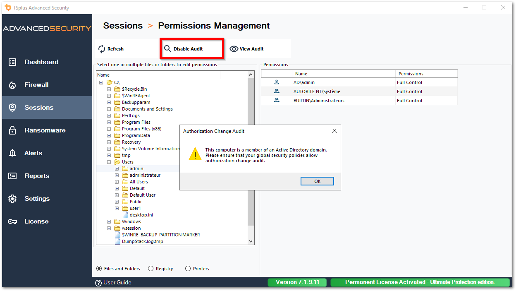Select the Printers radio button
This screenshot has height=291, width=516.
188,268
